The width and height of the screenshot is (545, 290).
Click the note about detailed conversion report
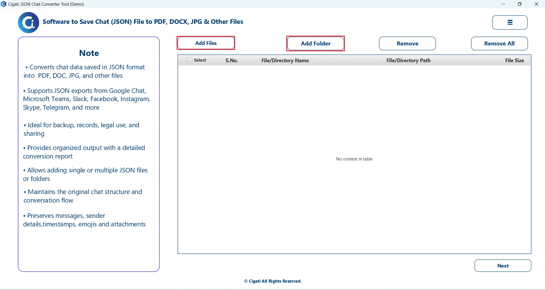(84, 152)
